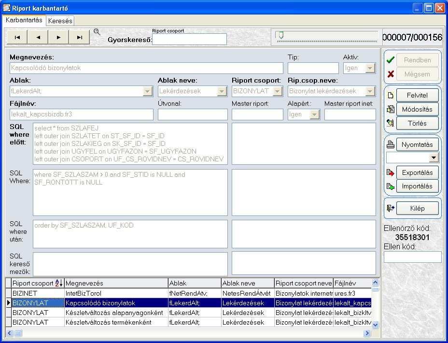Viewport: 448px width, 343px height.
Task: Go to the first record
Action: 17,37
